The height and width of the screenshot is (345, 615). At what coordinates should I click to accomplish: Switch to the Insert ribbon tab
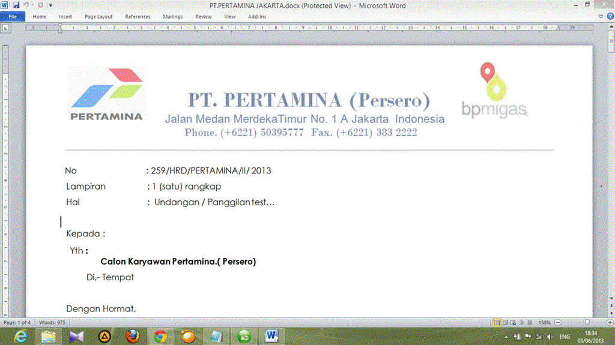pos(65,16)
